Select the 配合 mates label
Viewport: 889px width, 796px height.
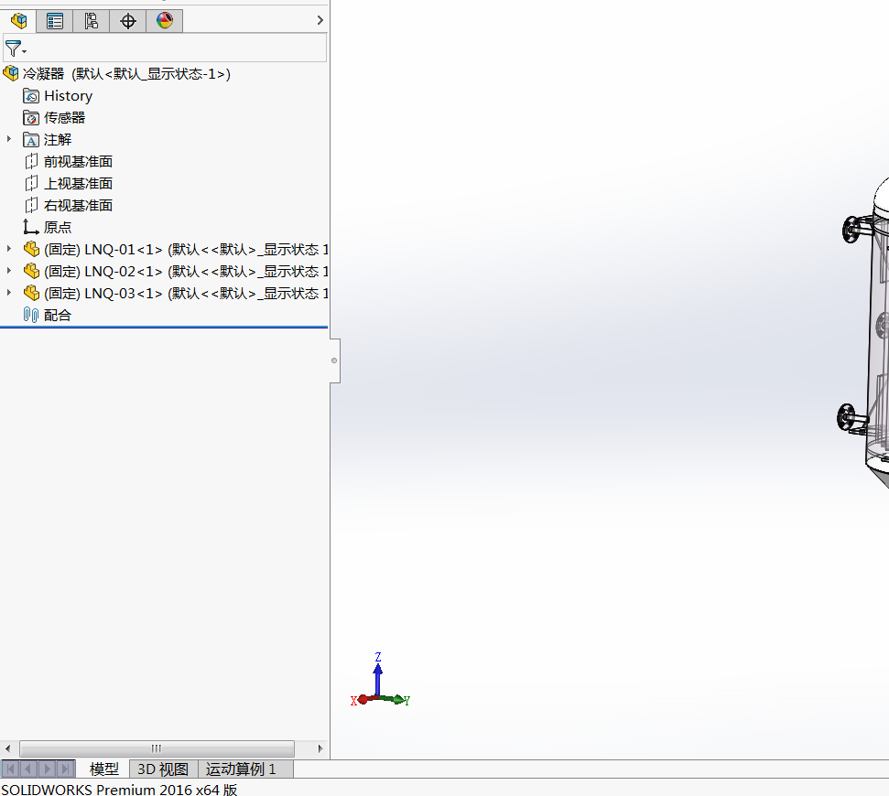pos(58,315)
